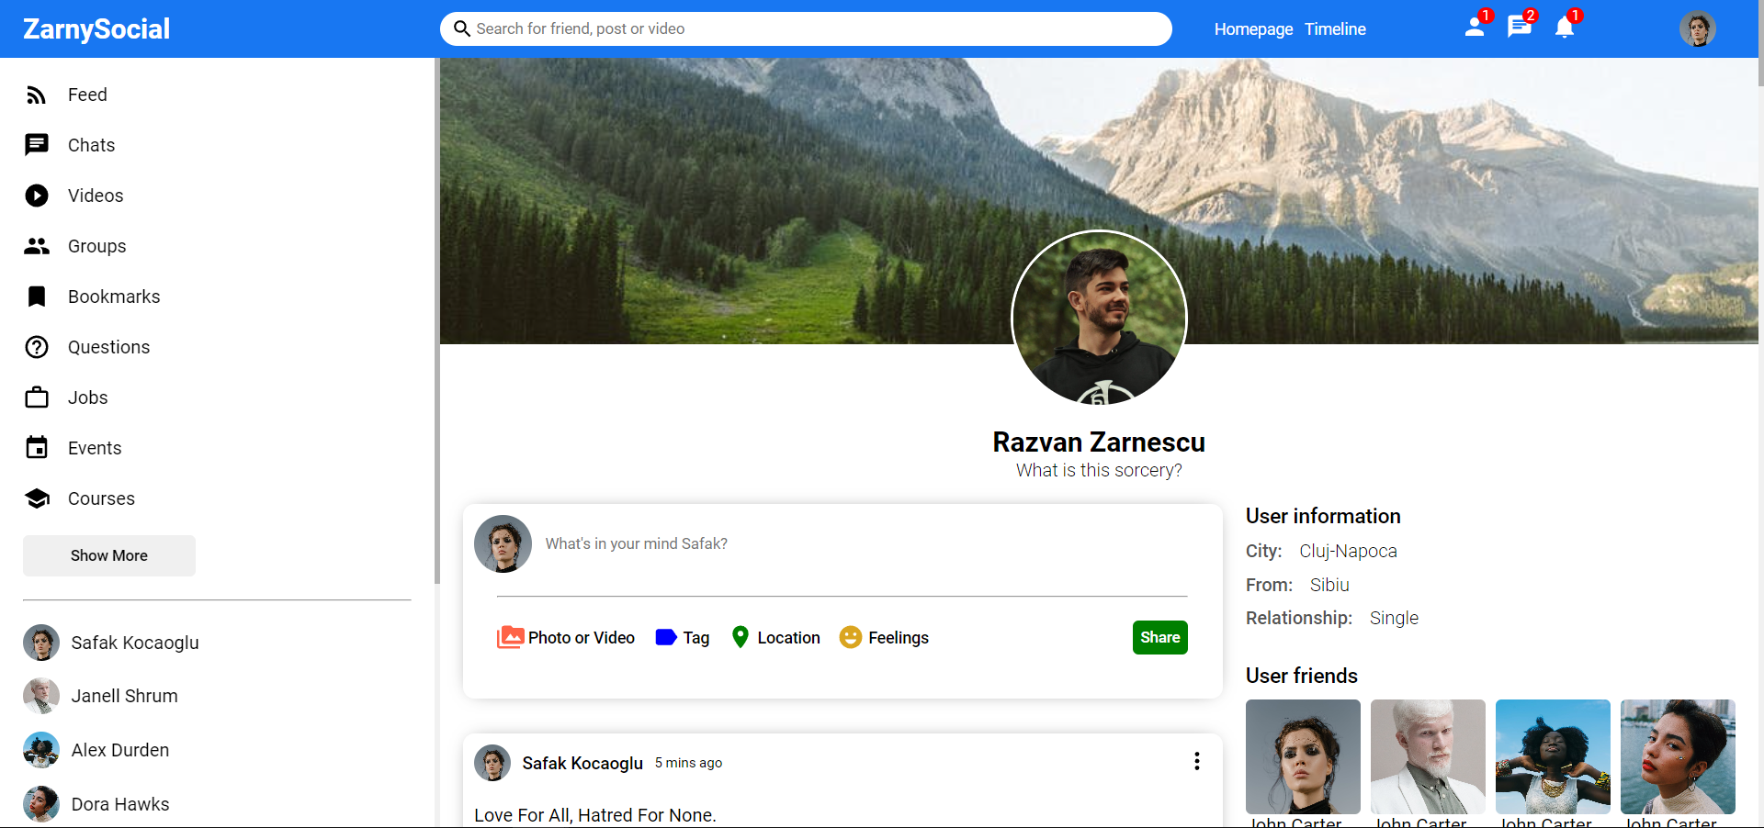Open the notifications bell icon
Image resolution: width=1764 pixels, height=828 pixels.
(x=1565, y=28)
